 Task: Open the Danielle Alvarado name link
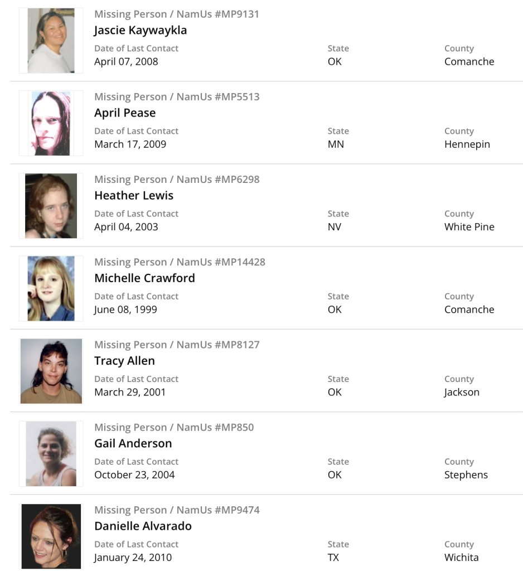pos(143,525)
